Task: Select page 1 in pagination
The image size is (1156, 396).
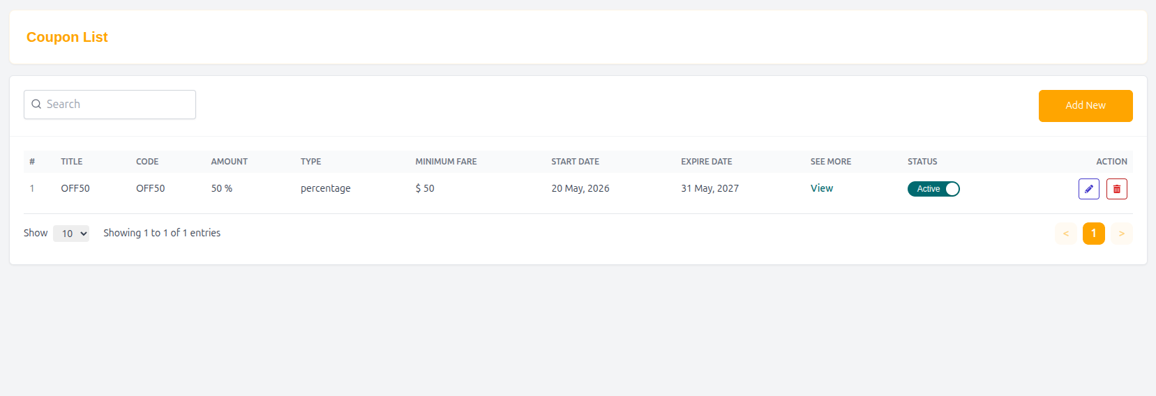Action: pos(1094,234)
